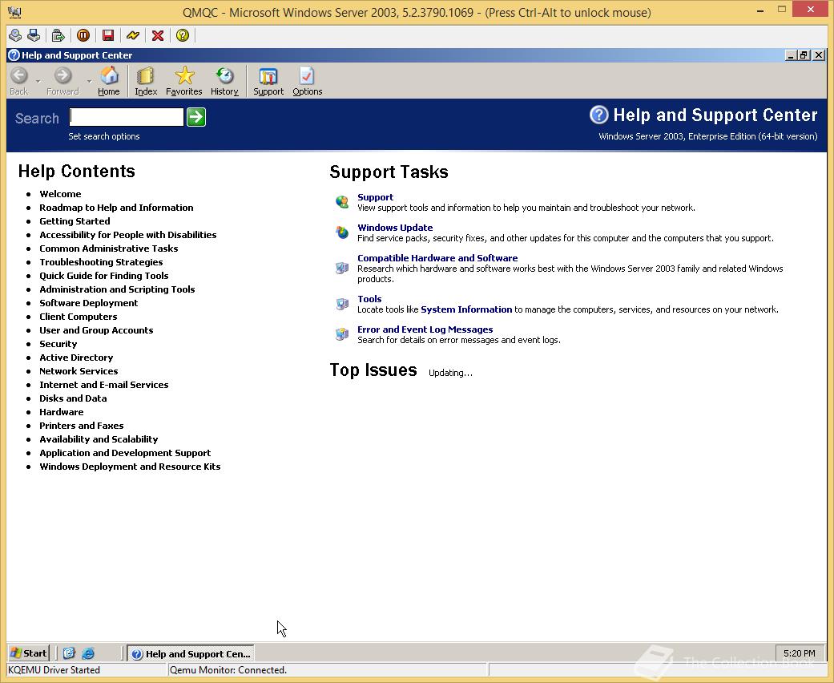This screenshot has height=683, width=834.
Task: Open Roadmap to Help and Information
Action: (116, 208)
